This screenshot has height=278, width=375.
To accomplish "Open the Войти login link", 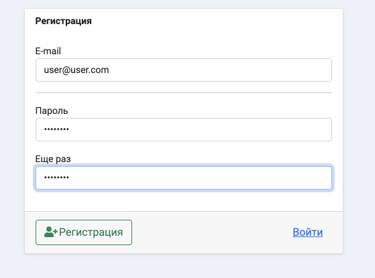I will pos(308,232).
